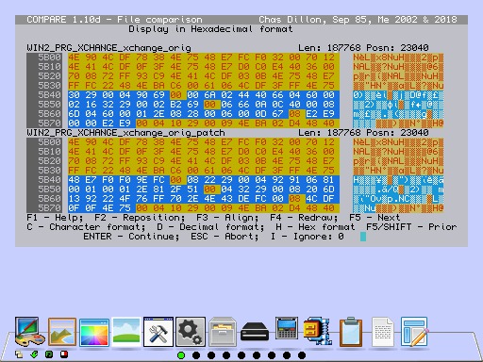
Task: Open the paint palette monitor icon in dock
Action: click(x=29, y=332)
